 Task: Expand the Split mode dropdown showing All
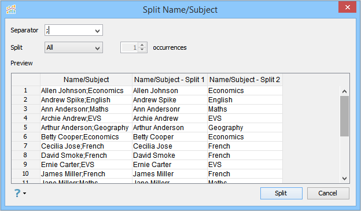[x=73, y=47]
